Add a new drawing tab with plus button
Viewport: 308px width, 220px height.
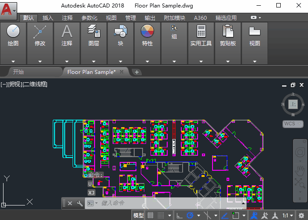coord(137,72)
